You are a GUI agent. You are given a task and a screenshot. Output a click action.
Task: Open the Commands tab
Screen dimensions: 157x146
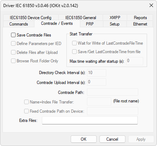(19, 24)
